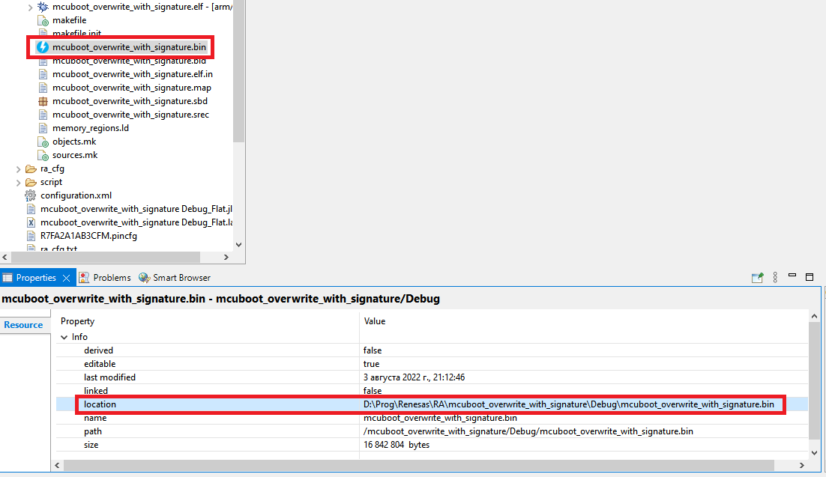Click the memory_regions.ld file icon

43,127
